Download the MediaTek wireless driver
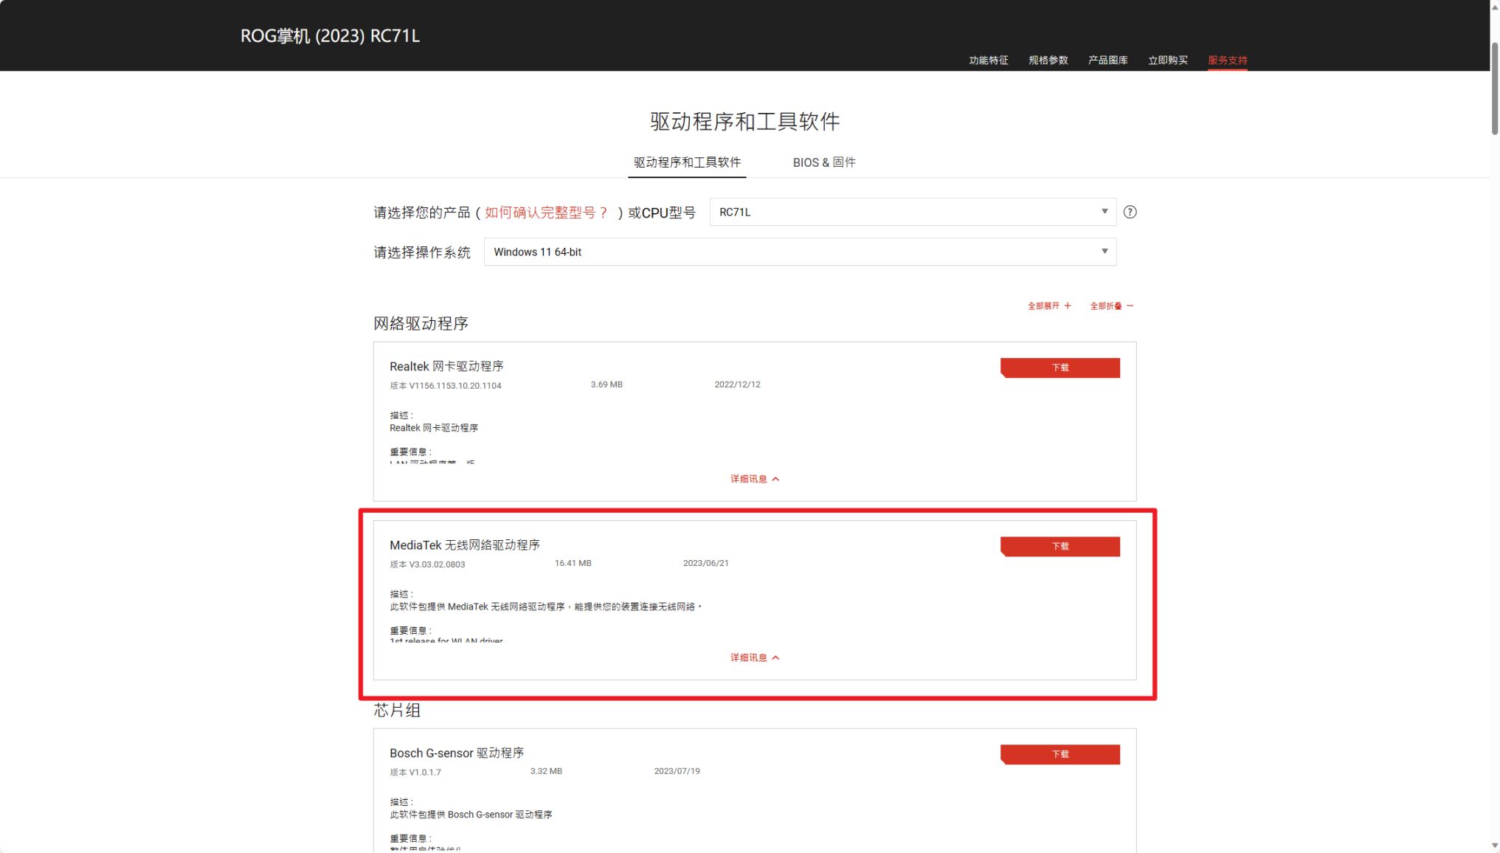This screenshot has width=1500, height=853. pos(1060,546)
